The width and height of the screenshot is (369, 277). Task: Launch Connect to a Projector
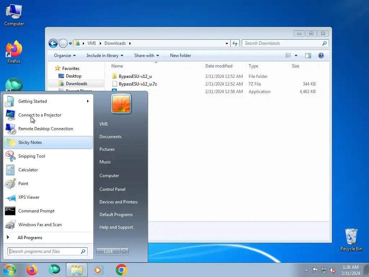[x=48, y=115]
